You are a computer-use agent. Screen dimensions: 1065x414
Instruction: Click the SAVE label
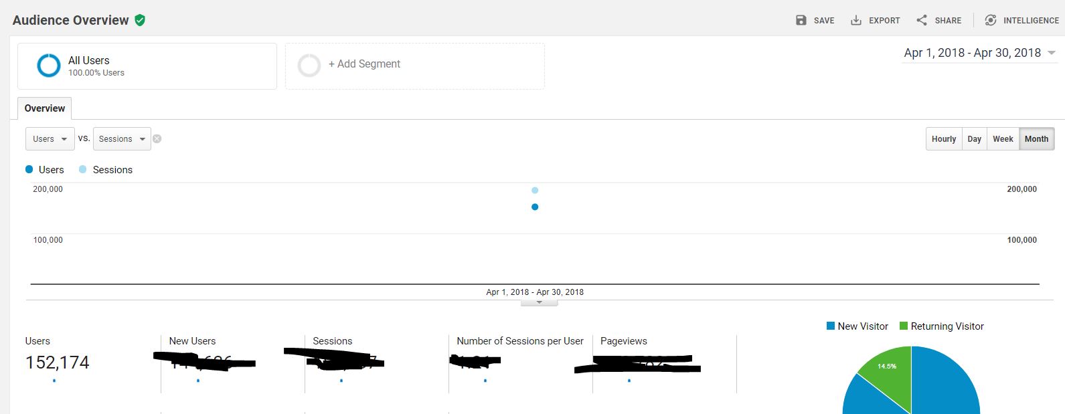824,21
